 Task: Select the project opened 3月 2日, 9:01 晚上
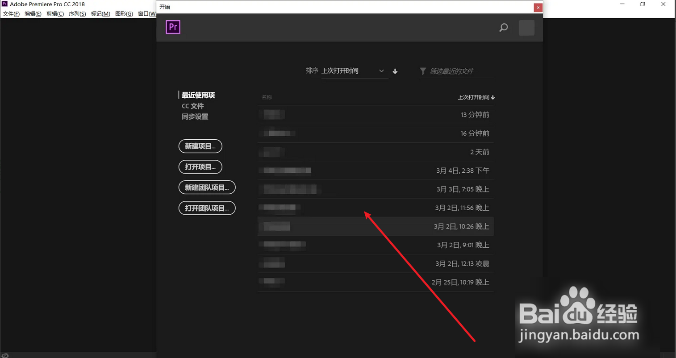point(376,245)
